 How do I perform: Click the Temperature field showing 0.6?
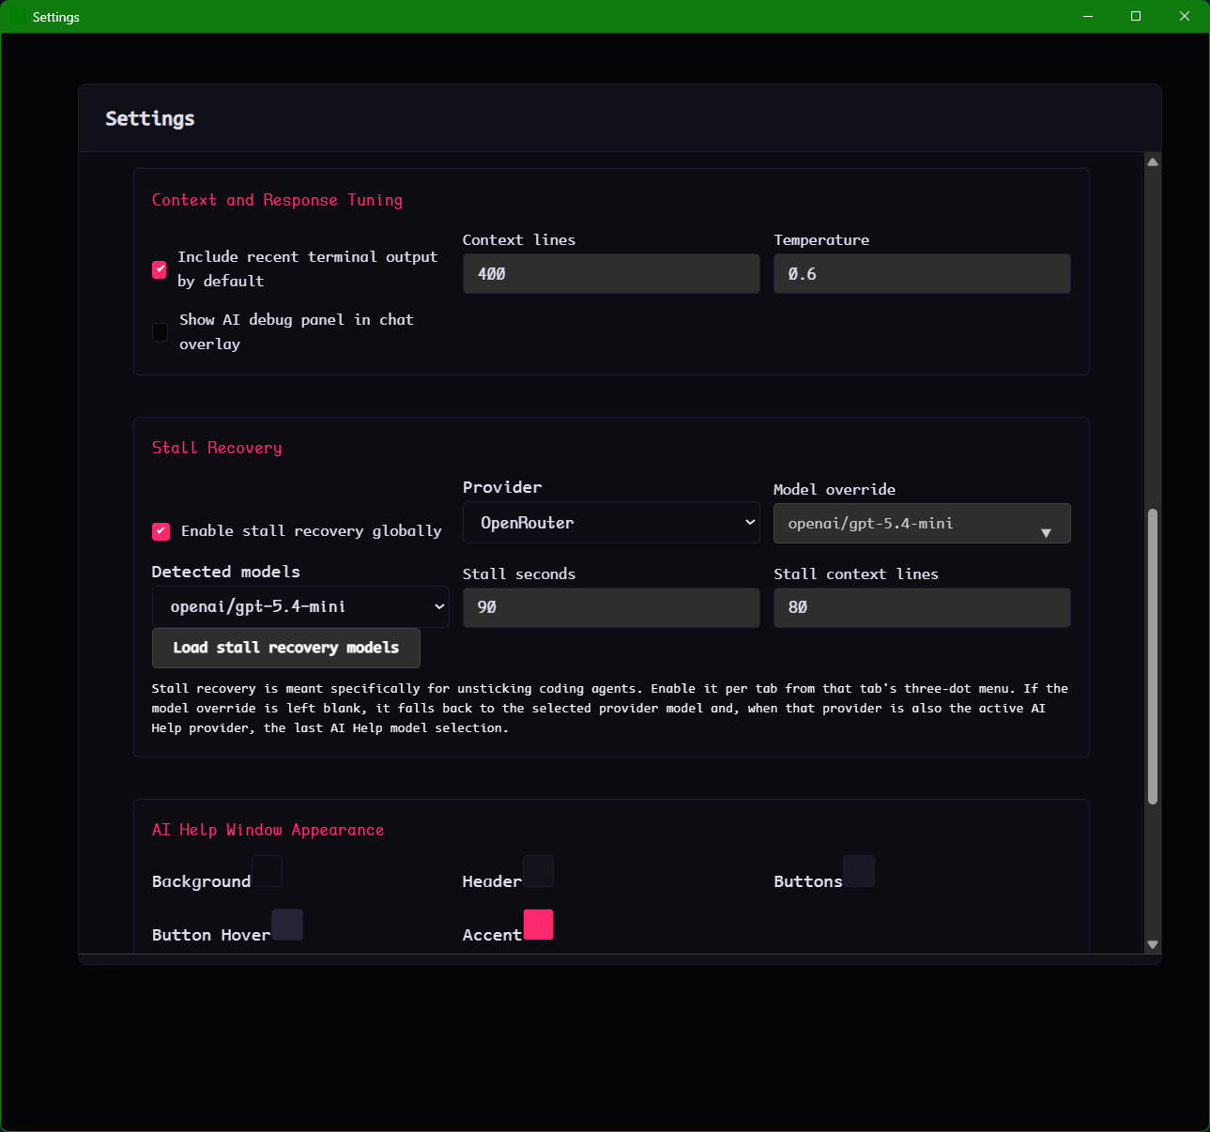(x=922, y=273)
